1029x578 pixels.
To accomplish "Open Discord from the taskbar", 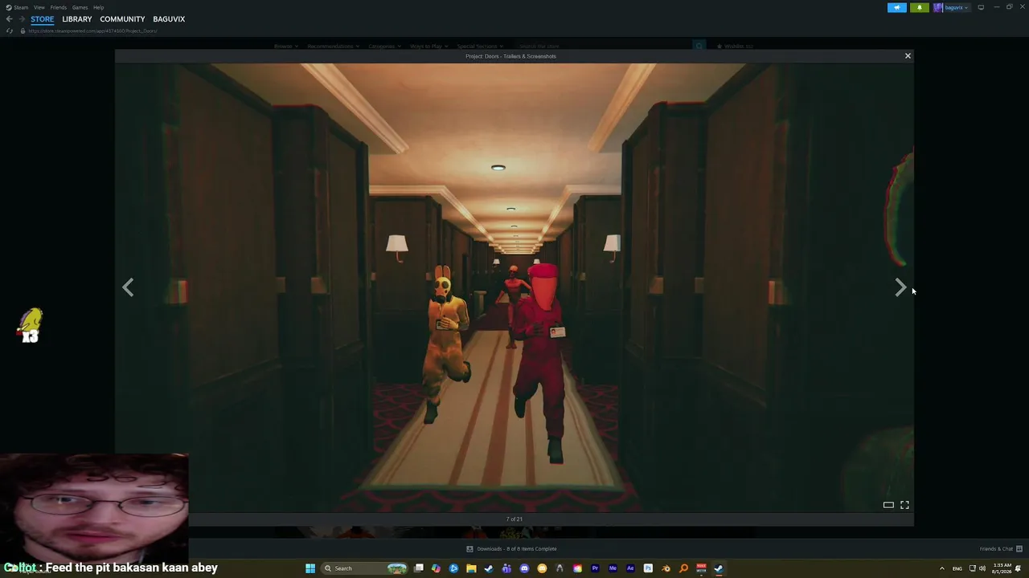I will pos(524,568).
